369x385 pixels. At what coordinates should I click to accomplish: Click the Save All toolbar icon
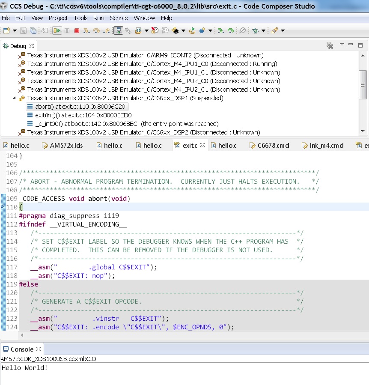[33, 30]
